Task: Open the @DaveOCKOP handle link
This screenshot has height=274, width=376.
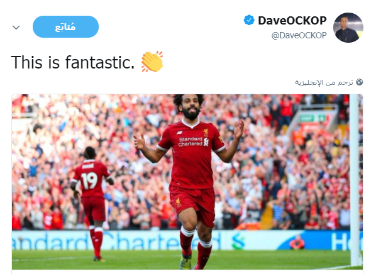Action: pyautogui.click(x=299, y=35)
